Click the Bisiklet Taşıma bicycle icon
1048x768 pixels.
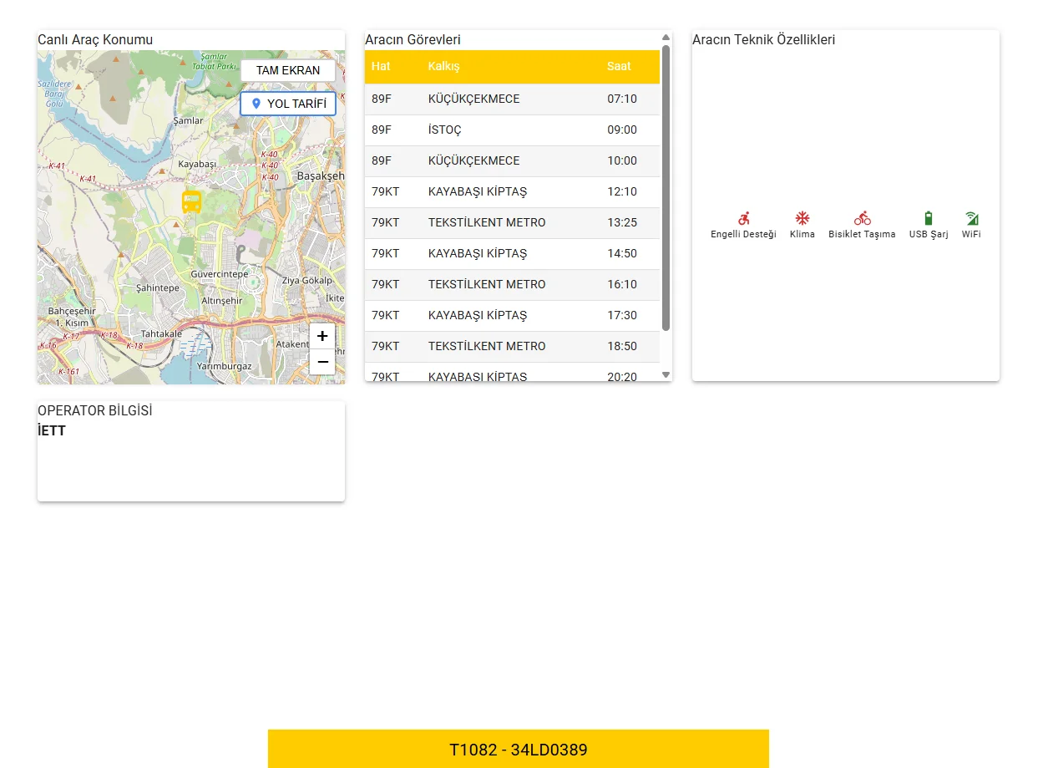[x=862, y=218]
